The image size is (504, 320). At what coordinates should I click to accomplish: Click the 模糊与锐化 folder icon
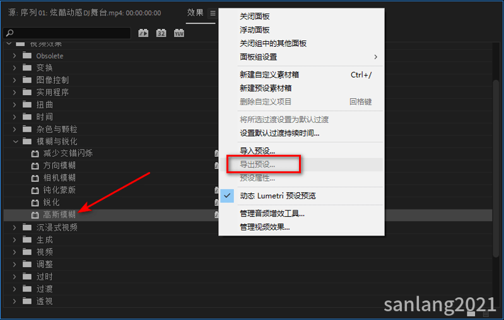coord(27,141)
